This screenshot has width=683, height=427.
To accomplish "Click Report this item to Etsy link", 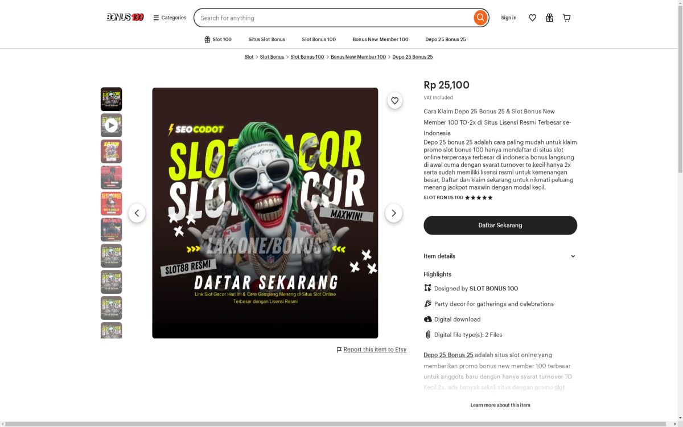I will tap(375, 350).
